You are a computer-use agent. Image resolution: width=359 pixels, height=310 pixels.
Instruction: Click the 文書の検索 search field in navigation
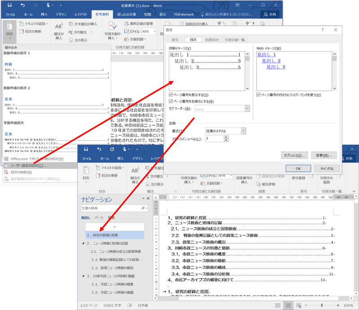(111, 208)
